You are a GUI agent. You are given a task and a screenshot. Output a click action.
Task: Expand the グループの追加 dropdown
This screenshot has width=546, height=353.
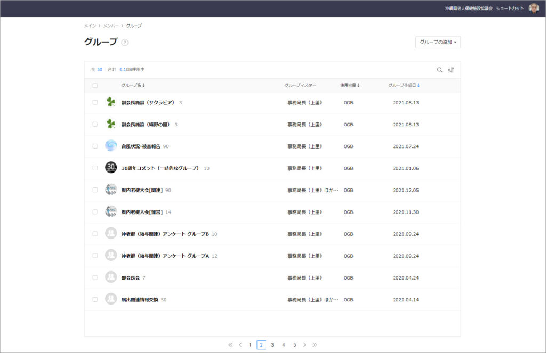pyautogui.click(x=438, y=42)
